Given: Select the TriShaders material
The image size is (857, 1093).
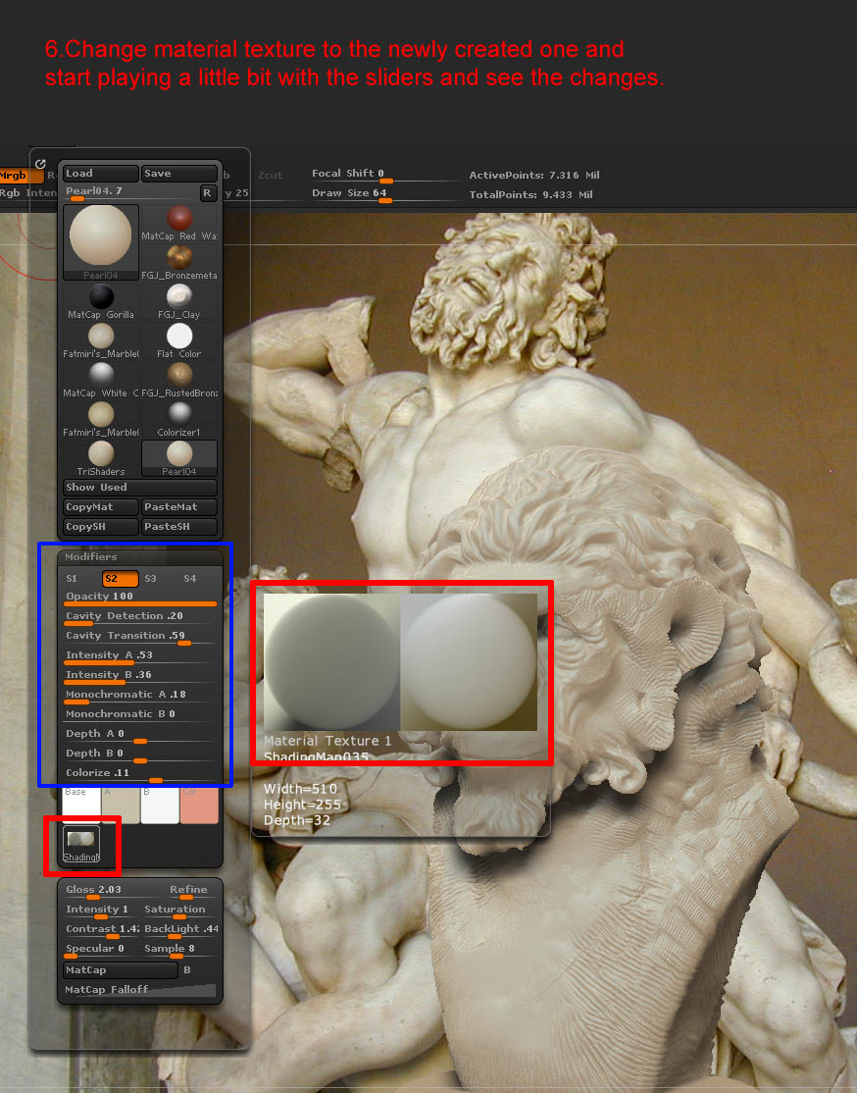Looking at the screenshot, I should pos(101,458).
